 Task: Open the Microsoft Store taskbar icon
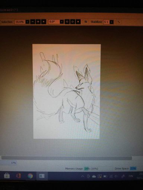[7, 176]
